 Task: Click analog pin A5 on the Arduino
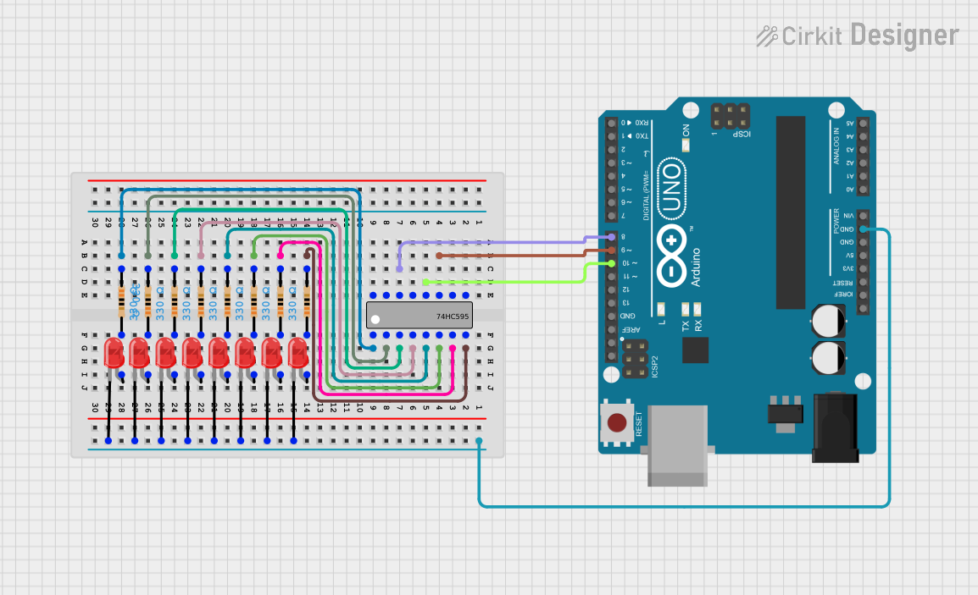coord(864,124)
